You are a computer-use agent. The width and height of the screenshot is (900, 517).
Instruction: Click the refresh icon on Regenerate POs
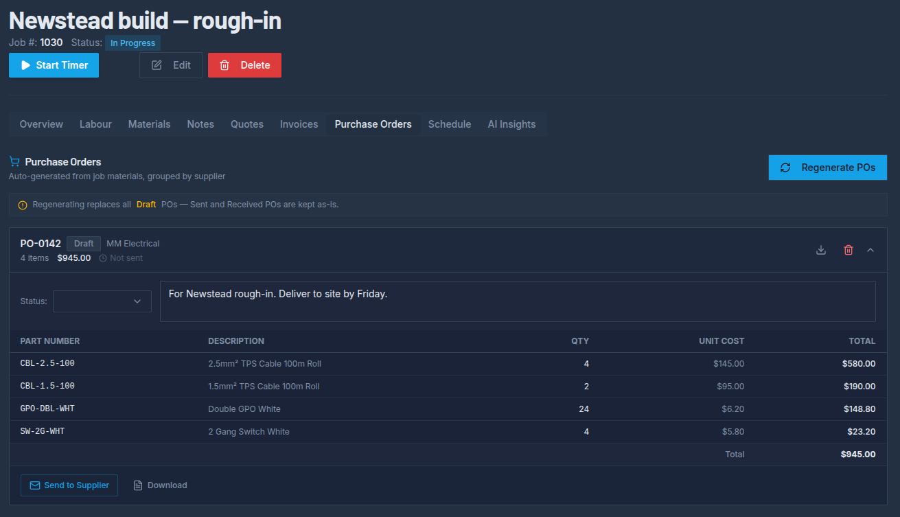click(785, 168)
